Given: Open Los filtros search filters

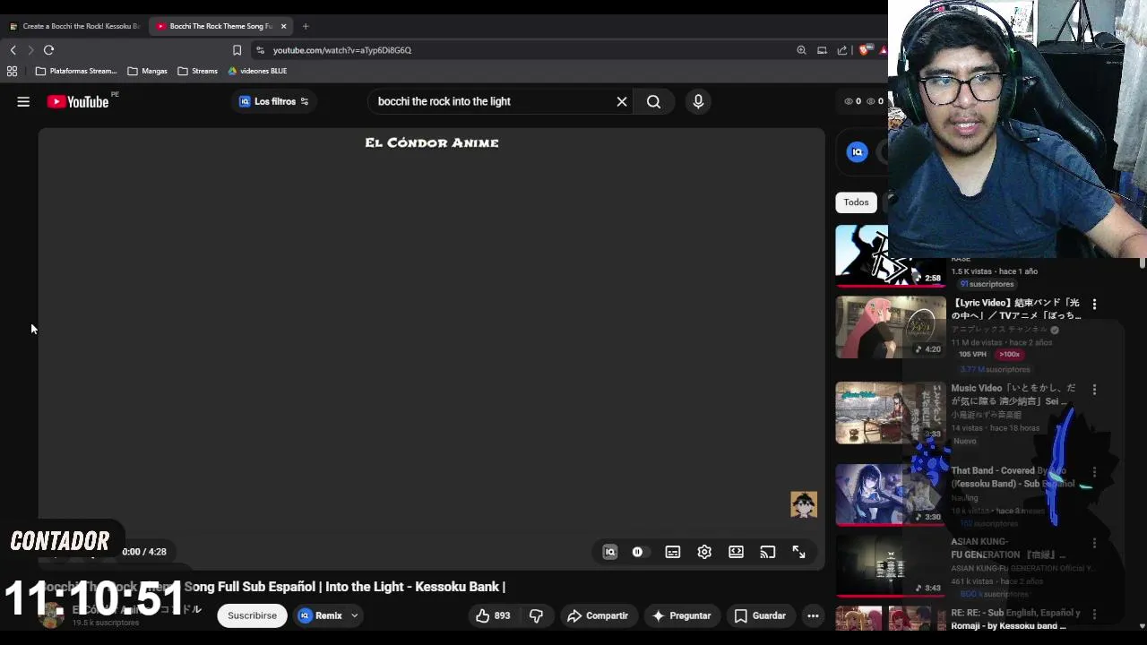Looking at the screenshot, I should coord(274,101).
